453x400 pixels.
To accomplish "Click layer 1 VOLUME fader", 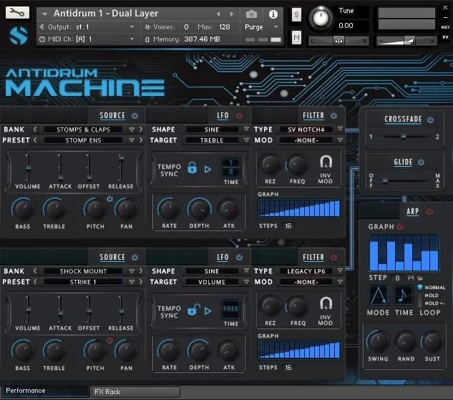I will point(28,167).
